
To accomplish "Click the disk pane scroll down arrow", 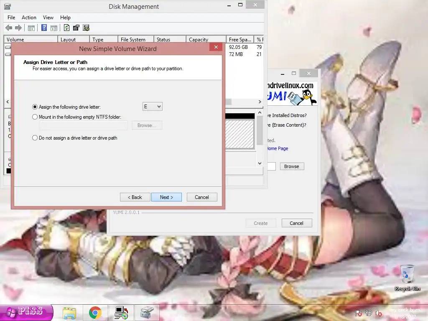I will 260,163.
